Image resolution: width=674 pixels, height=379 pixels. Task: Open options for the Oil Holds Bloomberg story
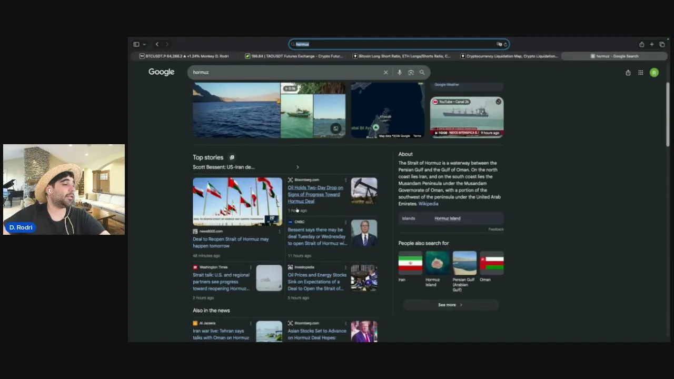(x=345, y=180)
